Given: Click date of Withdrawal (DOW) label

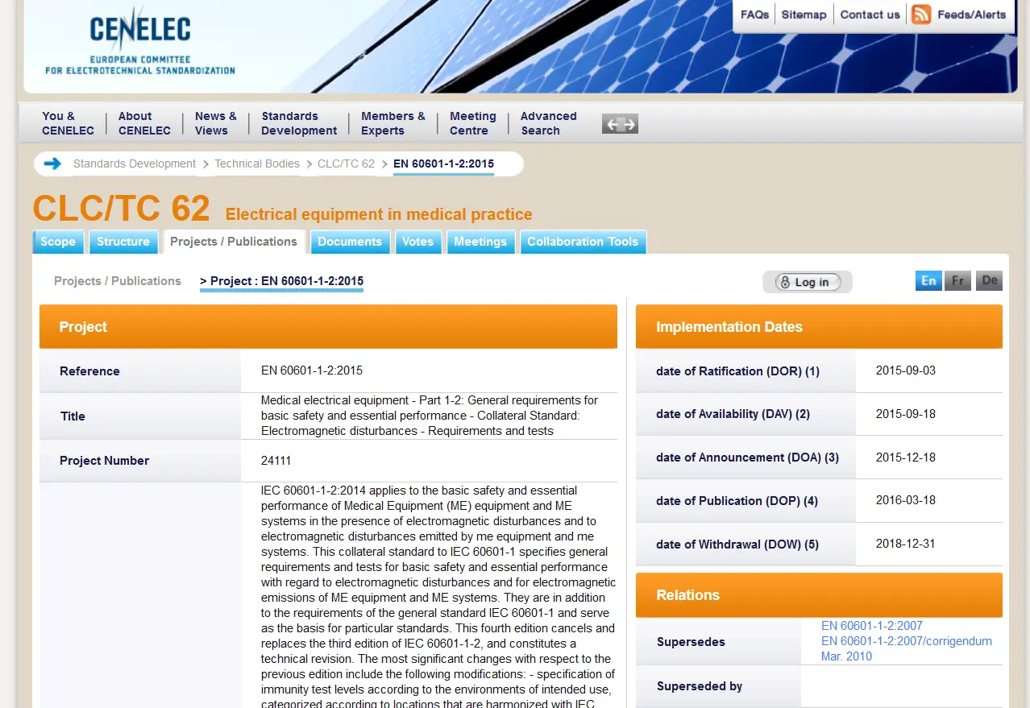Looking at the screenshot, I should [x=737, y=544].
